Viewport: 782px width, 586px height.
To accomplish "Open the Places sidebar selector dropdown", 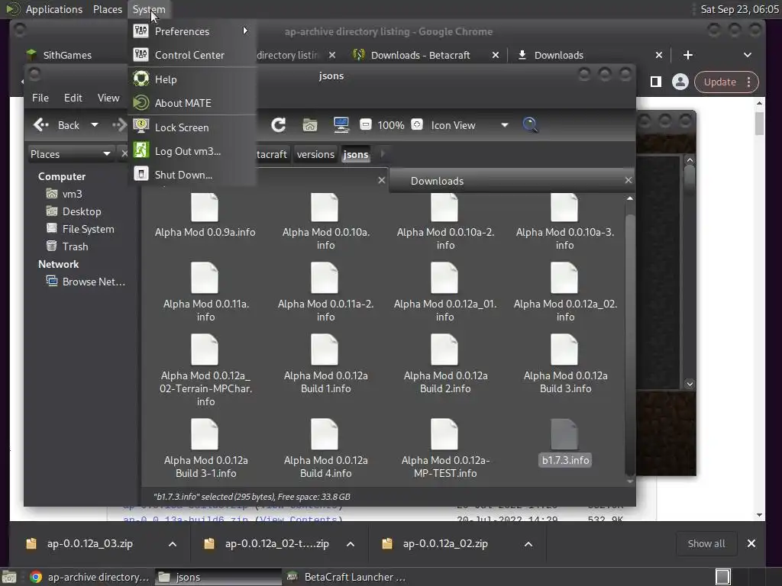I will tap(70, 154).
